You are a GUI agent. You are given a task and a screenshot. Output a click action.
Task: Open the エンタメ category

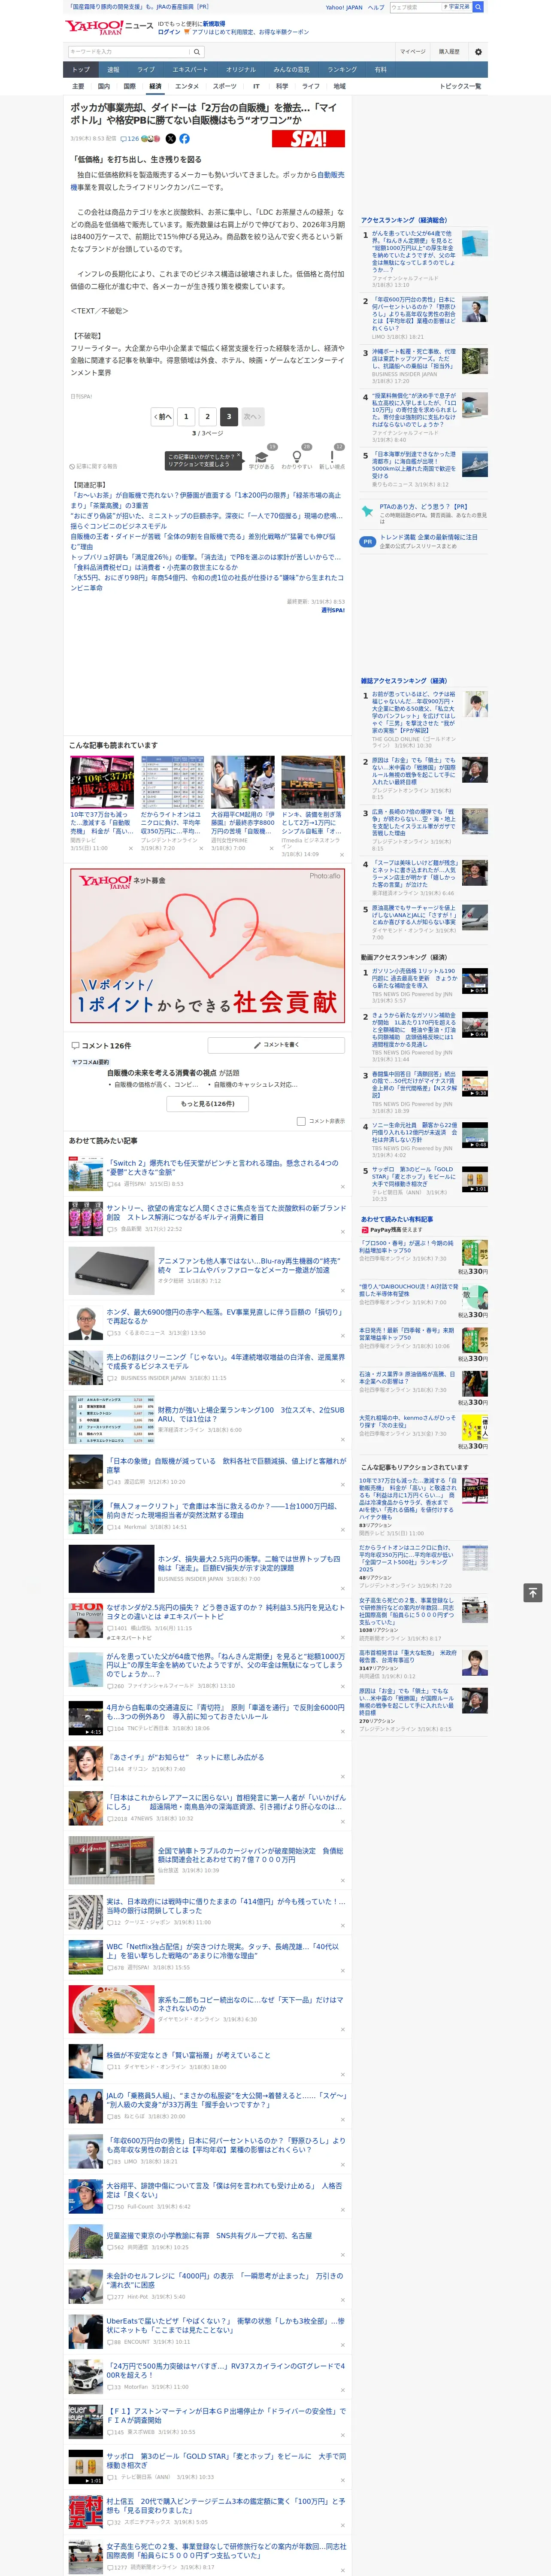click(187, 87)
